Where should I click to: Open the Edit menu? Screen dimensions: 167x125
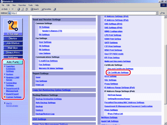coord(8,5)
